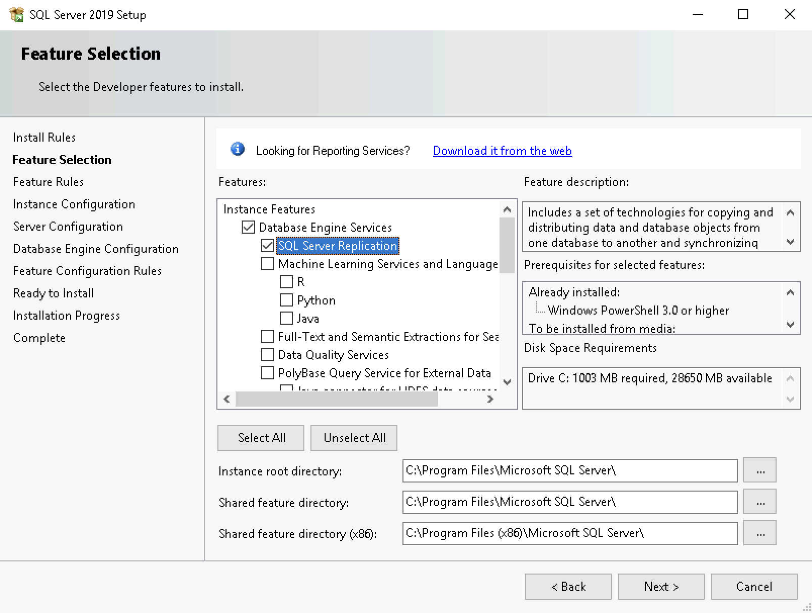This screenshot has height=613, width=812.
Task: Click the Instance root directory text field
Action: pyautogui.click(x=570, y=471)
